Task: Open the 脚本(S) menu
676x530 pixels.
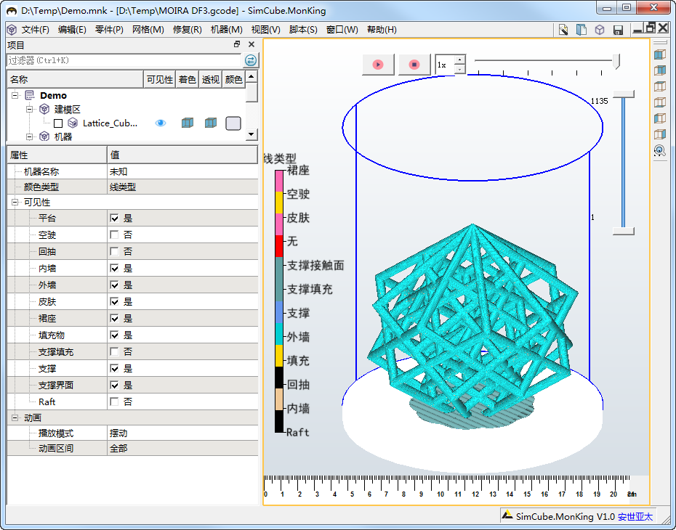Action: [303, 30]
